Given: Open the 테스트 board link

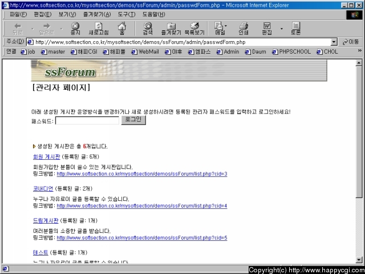Looking at the screenshot, I should click(40, 252).
